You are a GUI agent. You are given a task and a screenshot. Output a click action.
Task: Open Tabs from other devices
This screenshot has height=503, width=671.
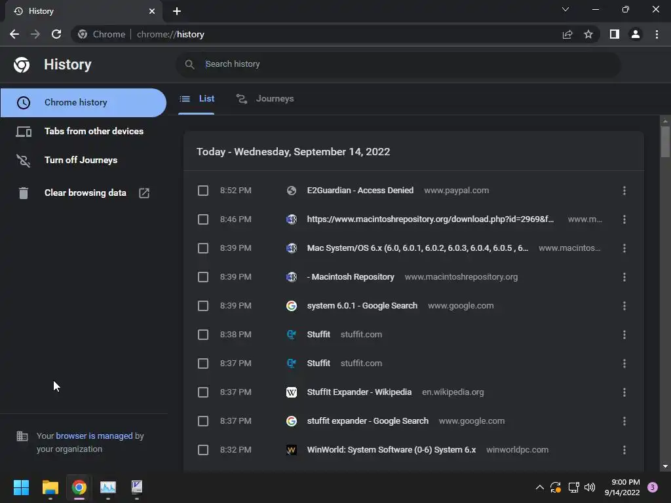(x=83, y=131)
